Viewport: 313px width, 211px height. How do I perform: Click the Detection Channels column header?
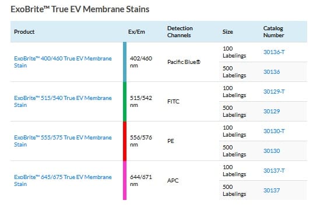pyautogui.click(x=180, y=32)
